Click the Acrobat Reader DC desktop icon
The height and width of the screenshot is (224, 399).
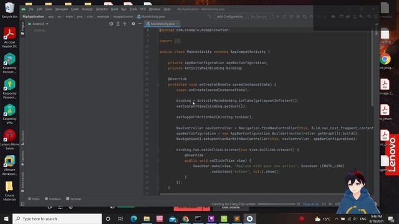[10, 37]
